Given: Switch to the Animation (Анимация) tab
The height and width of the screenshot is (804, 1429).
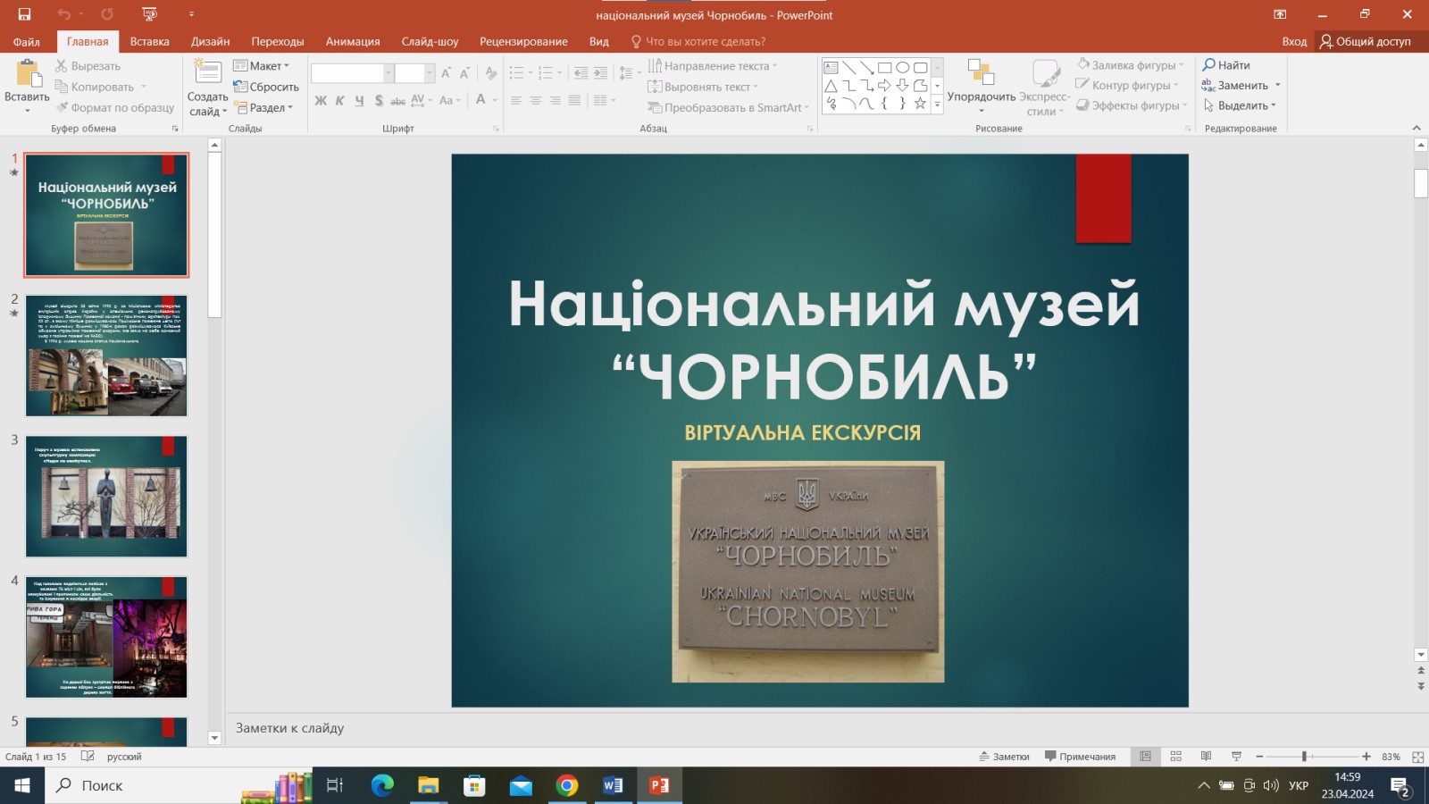Looking at the screenshot, I should pyautogui.click(x=352, y=41).
